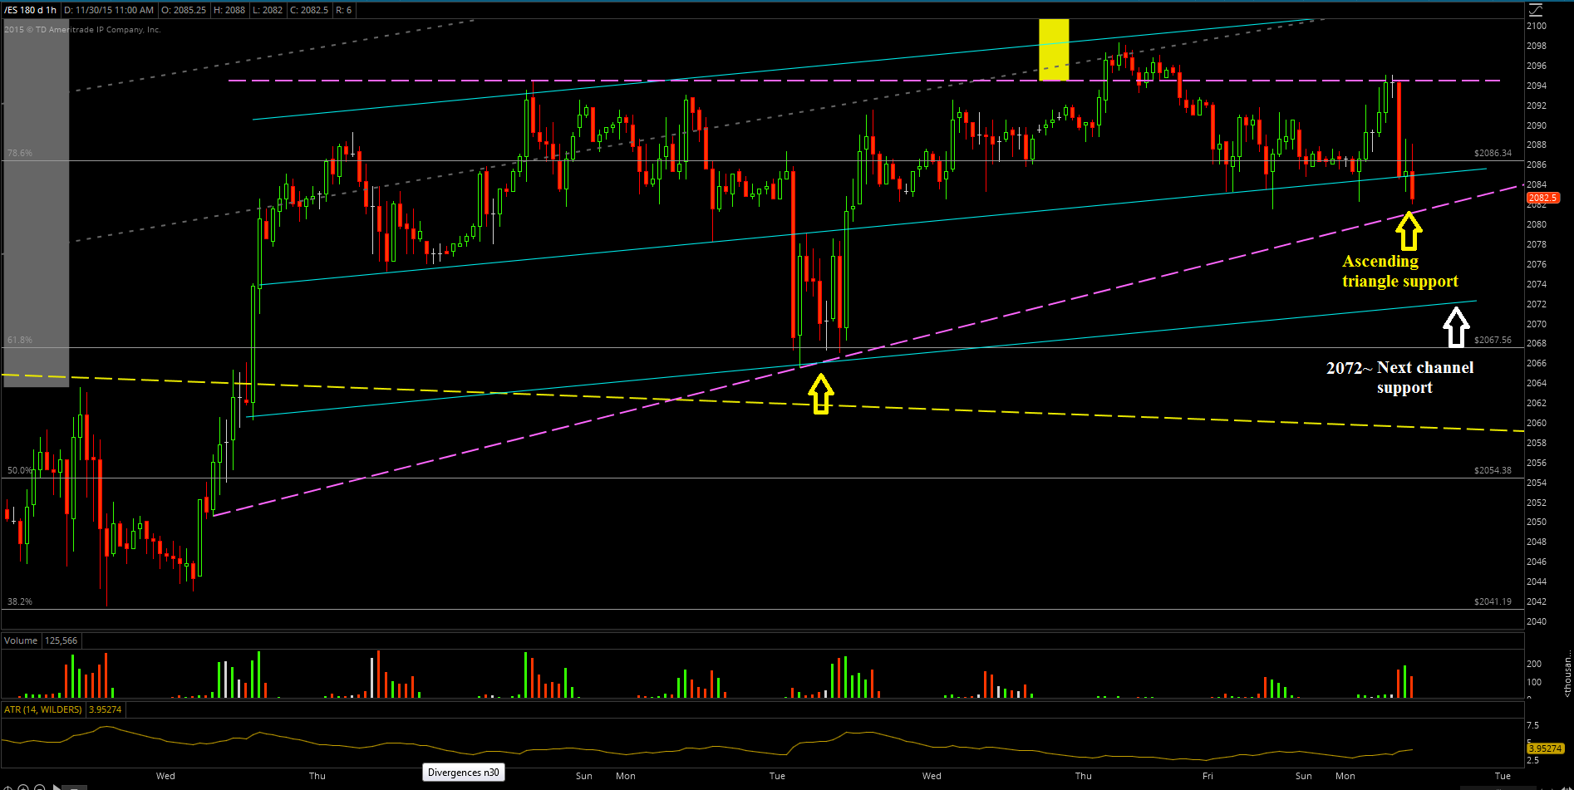
Task: Select the gray shaded rectangle drawing
Action: [x=37, y=203]
